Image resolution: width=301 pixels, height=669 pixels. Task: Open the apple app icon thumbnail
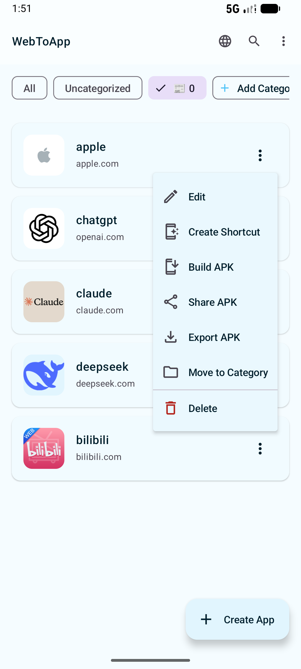click(x=44, y=155)
